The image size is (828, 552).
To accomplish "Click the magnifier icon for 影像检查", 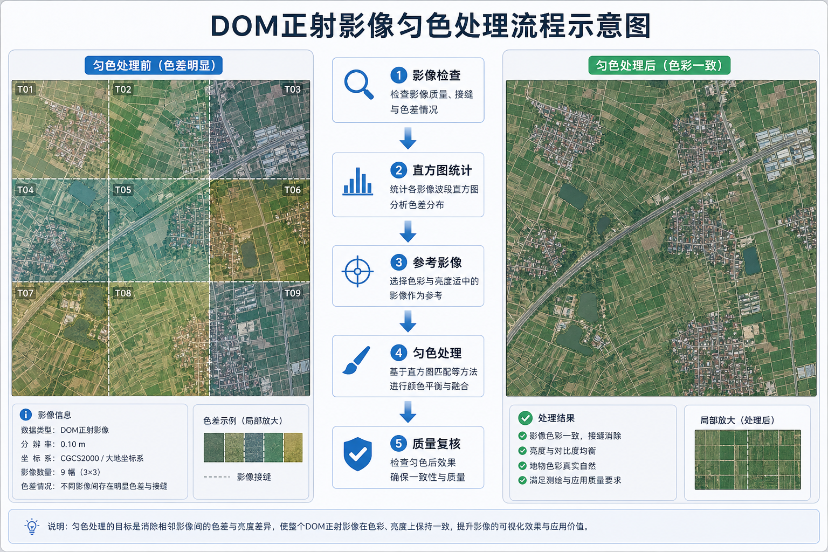I will pyautogui.click(x=359, y=85).
